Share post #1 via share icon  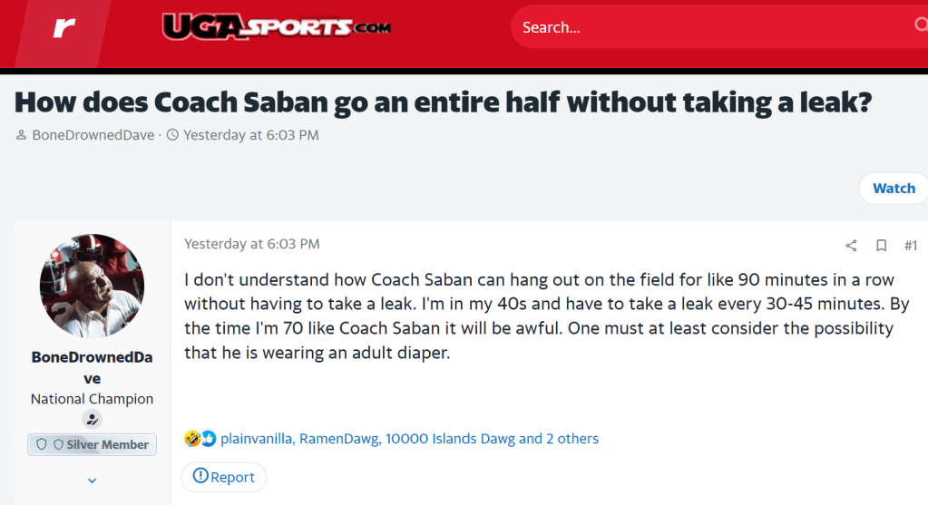pyautogui.click(x=851, y=246)
